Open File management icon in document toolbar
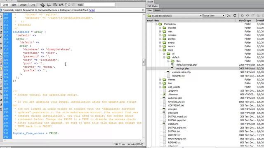Viewport: 264px width, 148px height. [x=55, y=5]
